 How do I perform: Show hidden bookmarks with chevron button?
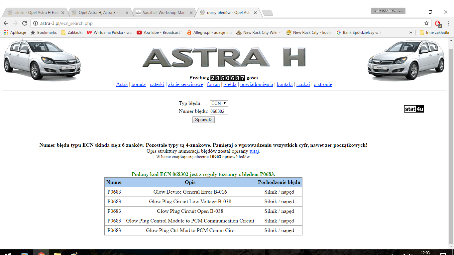point(411,33)
